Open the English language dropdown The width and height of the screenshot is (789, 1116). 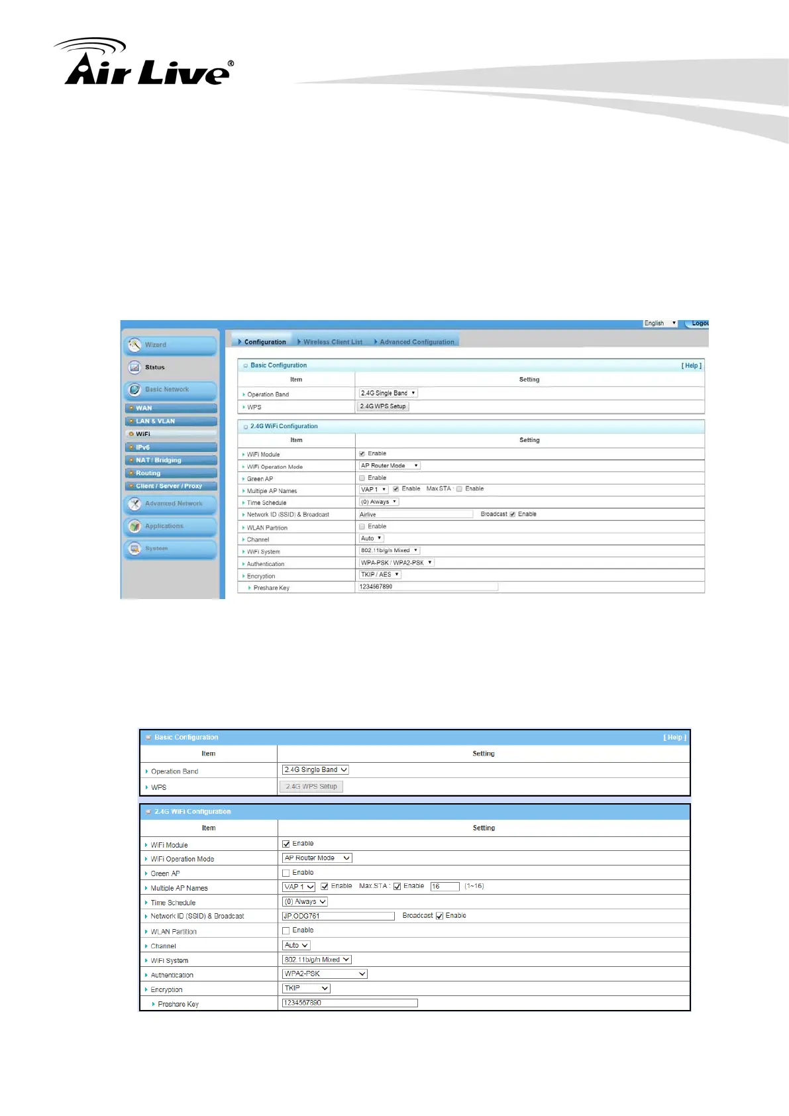coord(660,323)
